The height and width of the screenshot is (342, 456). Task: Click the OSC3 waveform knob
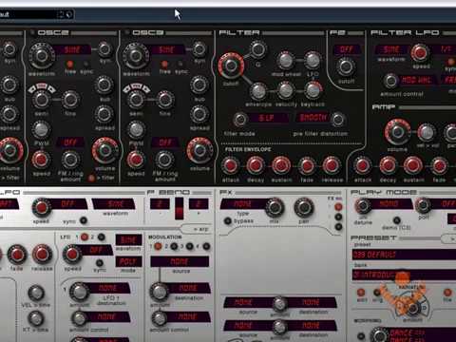click(x=136, y=56)
